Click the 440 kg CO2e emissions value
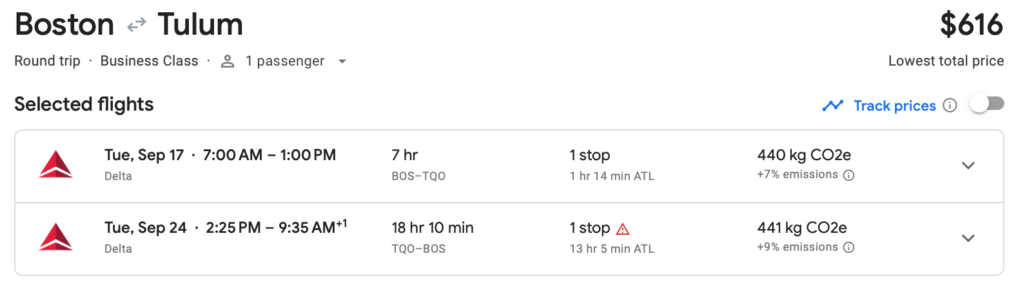The height and width of the screenshot is (292, 1016). [x=804, y=155]
